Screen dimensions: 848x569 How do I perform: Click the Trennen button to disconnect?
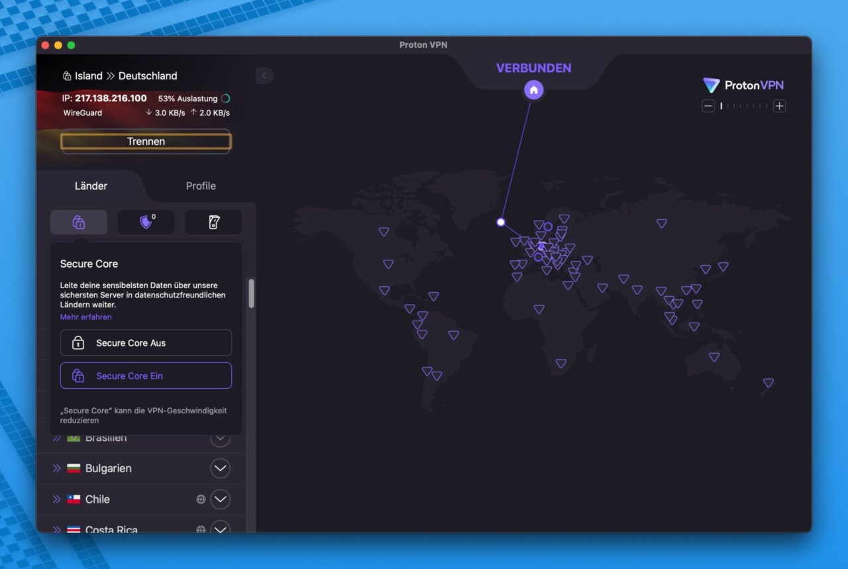[x=146, y=141]
